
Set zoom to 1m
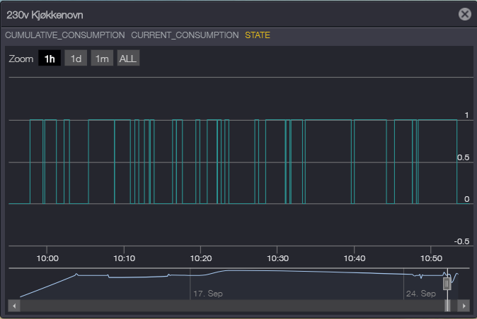102,58
